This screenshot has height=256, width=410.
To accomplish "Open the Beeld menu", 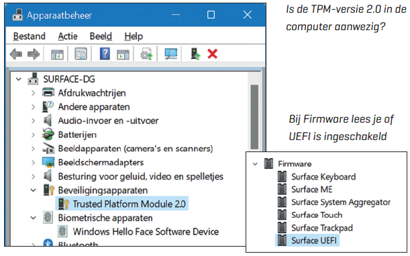I will [x=101, y=36].
